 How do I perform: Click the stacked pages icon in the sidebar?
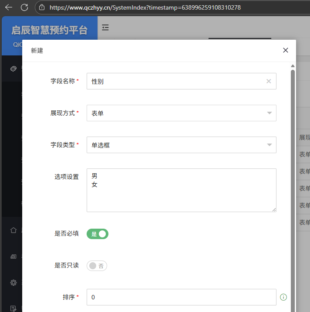click(x=13, y=256)
